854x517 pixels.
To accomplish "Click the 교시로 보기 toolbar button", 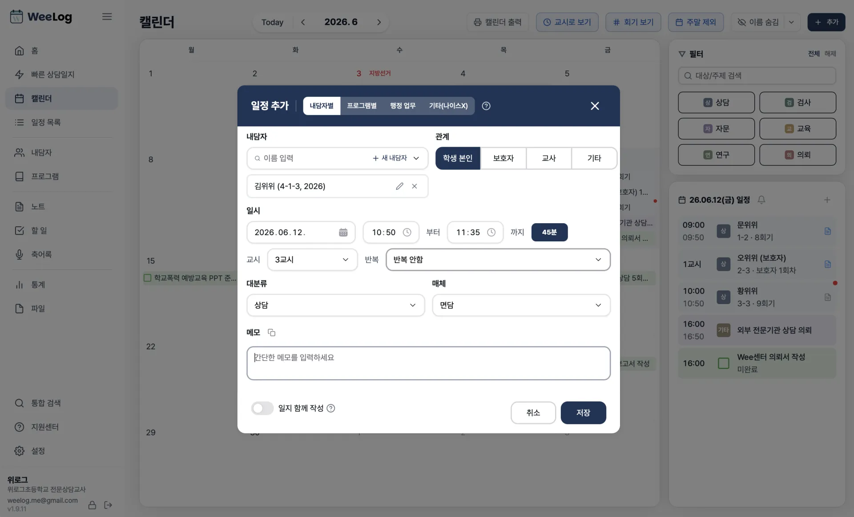I will [567, 22].
